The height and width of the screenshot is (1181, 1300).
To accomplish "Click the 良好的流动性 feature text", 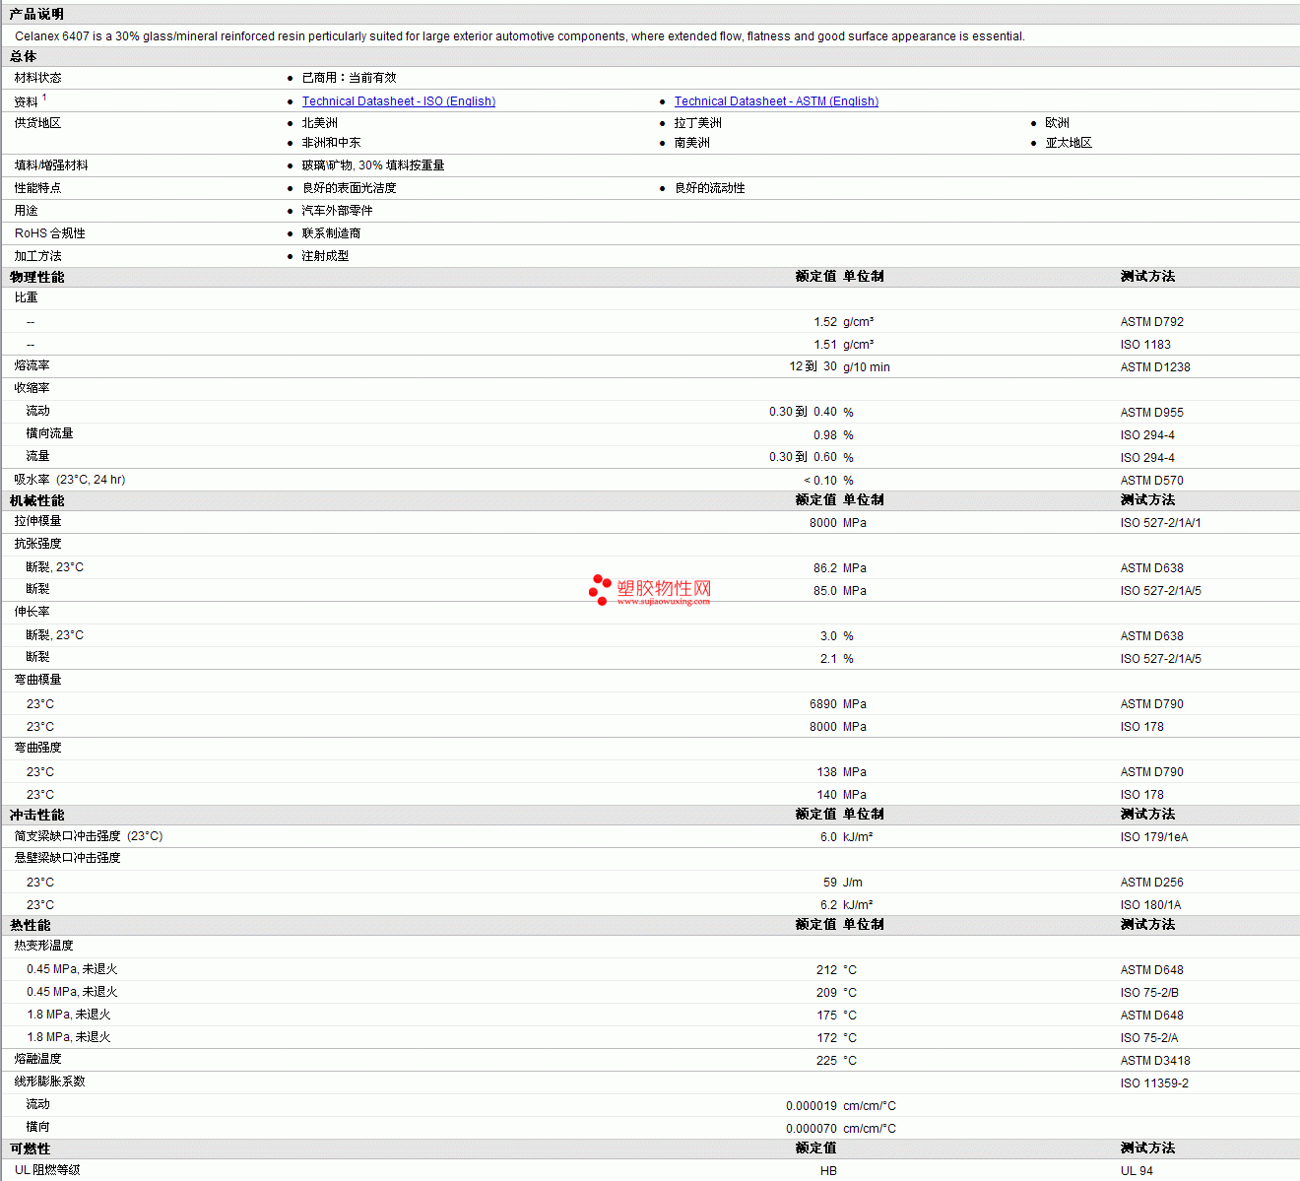I will [710, 188].
